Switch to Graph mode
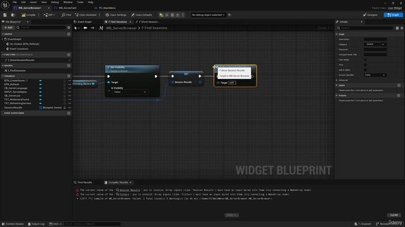Image resolution: width=405 pixels, height=227 pixels. 393,15
